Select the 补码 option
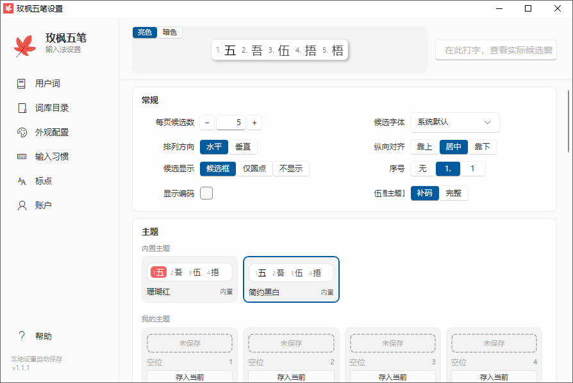Screen dimensions: 573x383 tap(425, 193)
